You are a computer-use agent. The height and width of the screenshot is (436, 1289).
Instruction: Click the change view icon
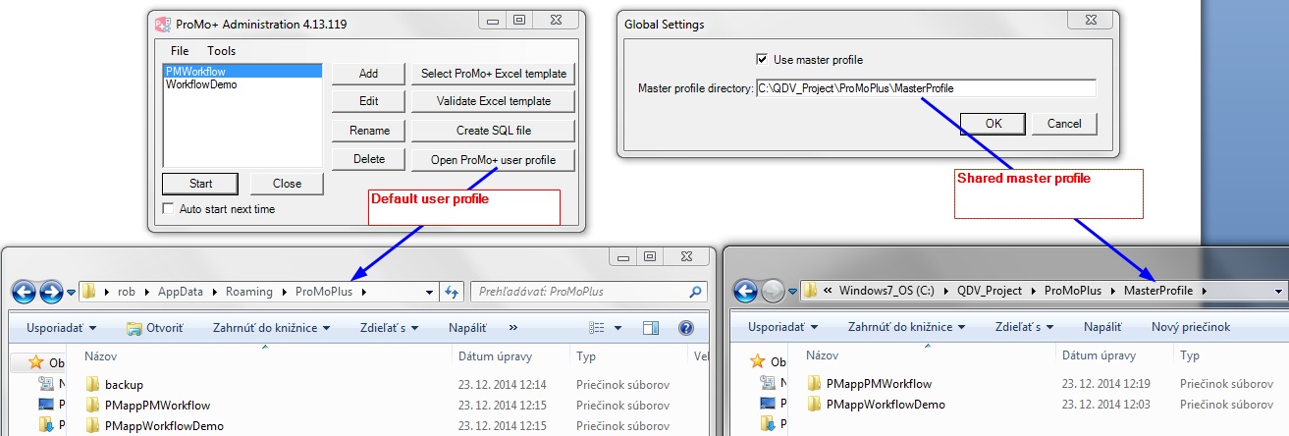597,328
